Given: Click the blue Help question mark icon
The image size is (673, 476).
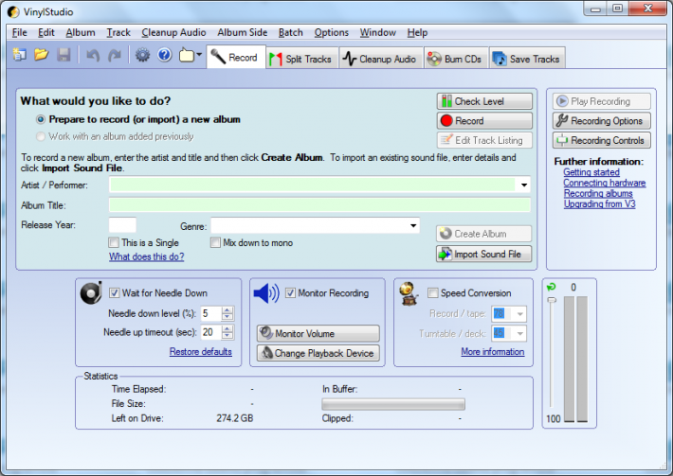Looking at the screenshot, I should coord(165,55).
